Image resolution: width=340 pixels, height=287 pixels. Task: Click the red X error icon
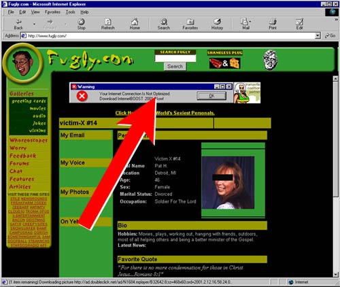(x=82, y=96)
